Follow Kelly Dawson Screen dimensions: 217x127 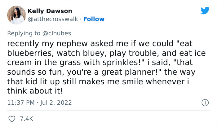pyautogui.click(x=94, y=19)
